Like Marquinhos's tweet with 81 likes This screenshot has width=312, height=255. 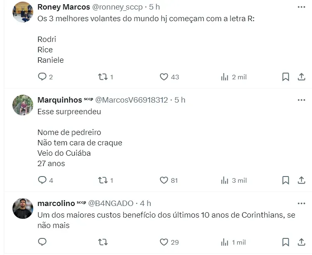164,180
